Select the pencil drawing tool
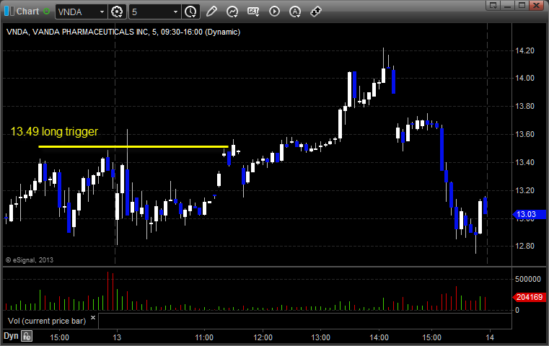 tap(211, 12)
